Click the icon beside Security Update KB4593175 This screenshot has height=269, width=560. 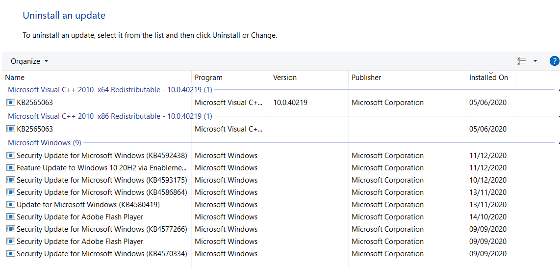pos(11,180)
